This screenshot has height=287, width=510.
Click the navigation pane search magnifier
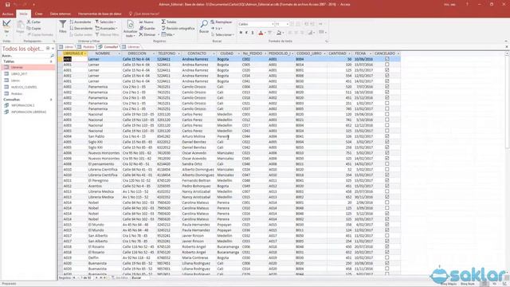pyautogui.click(x=52, y=56)
